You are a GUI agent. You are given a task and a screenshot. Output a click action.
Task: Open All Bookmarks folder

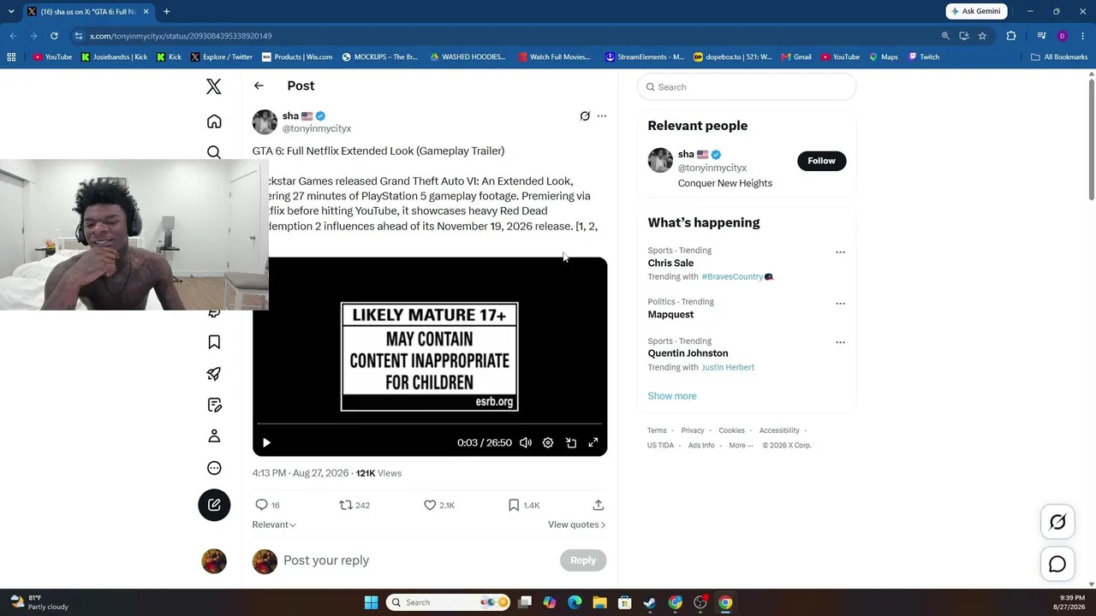tap(1059, 57)
